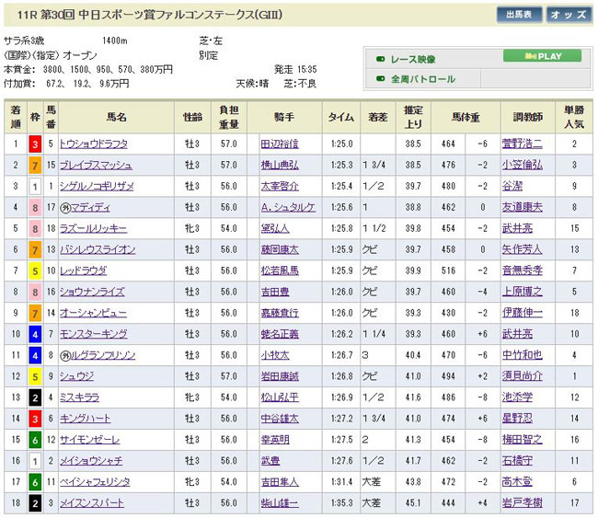The height and width of the screenshot is (518, 598).
Task: Open horse page for トウショウドラフタ
Action: coord(93,144)
